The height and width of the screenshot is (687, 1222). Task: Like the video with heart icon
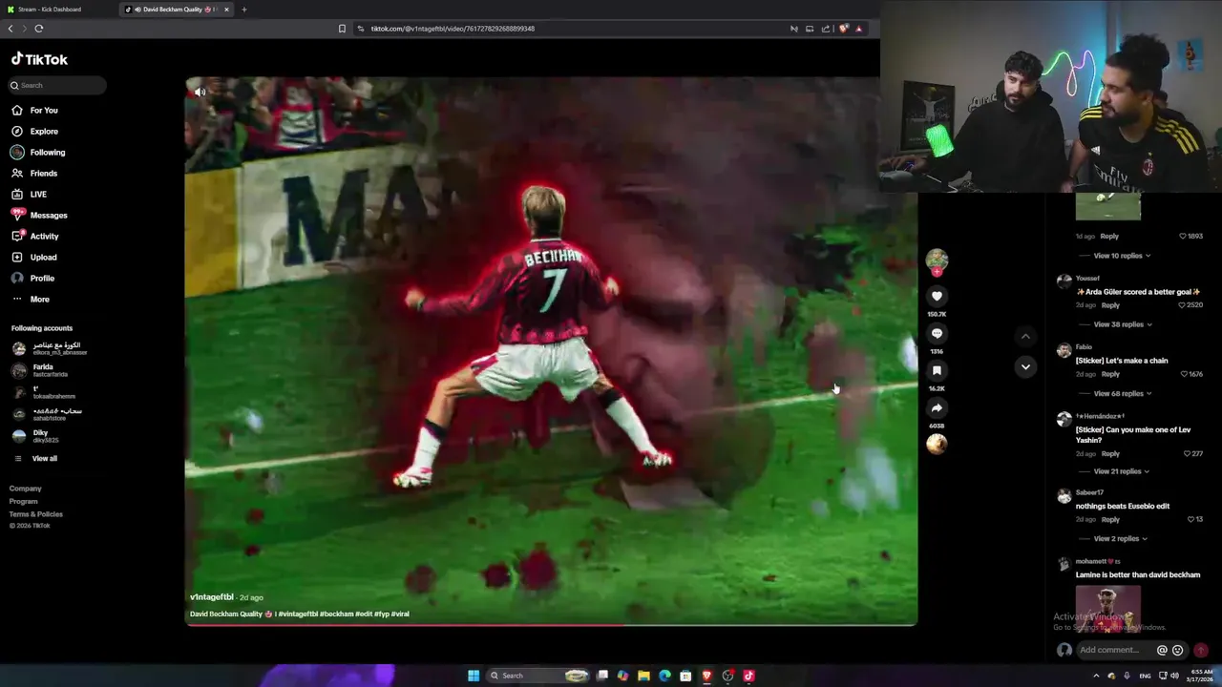coord(937,297)
